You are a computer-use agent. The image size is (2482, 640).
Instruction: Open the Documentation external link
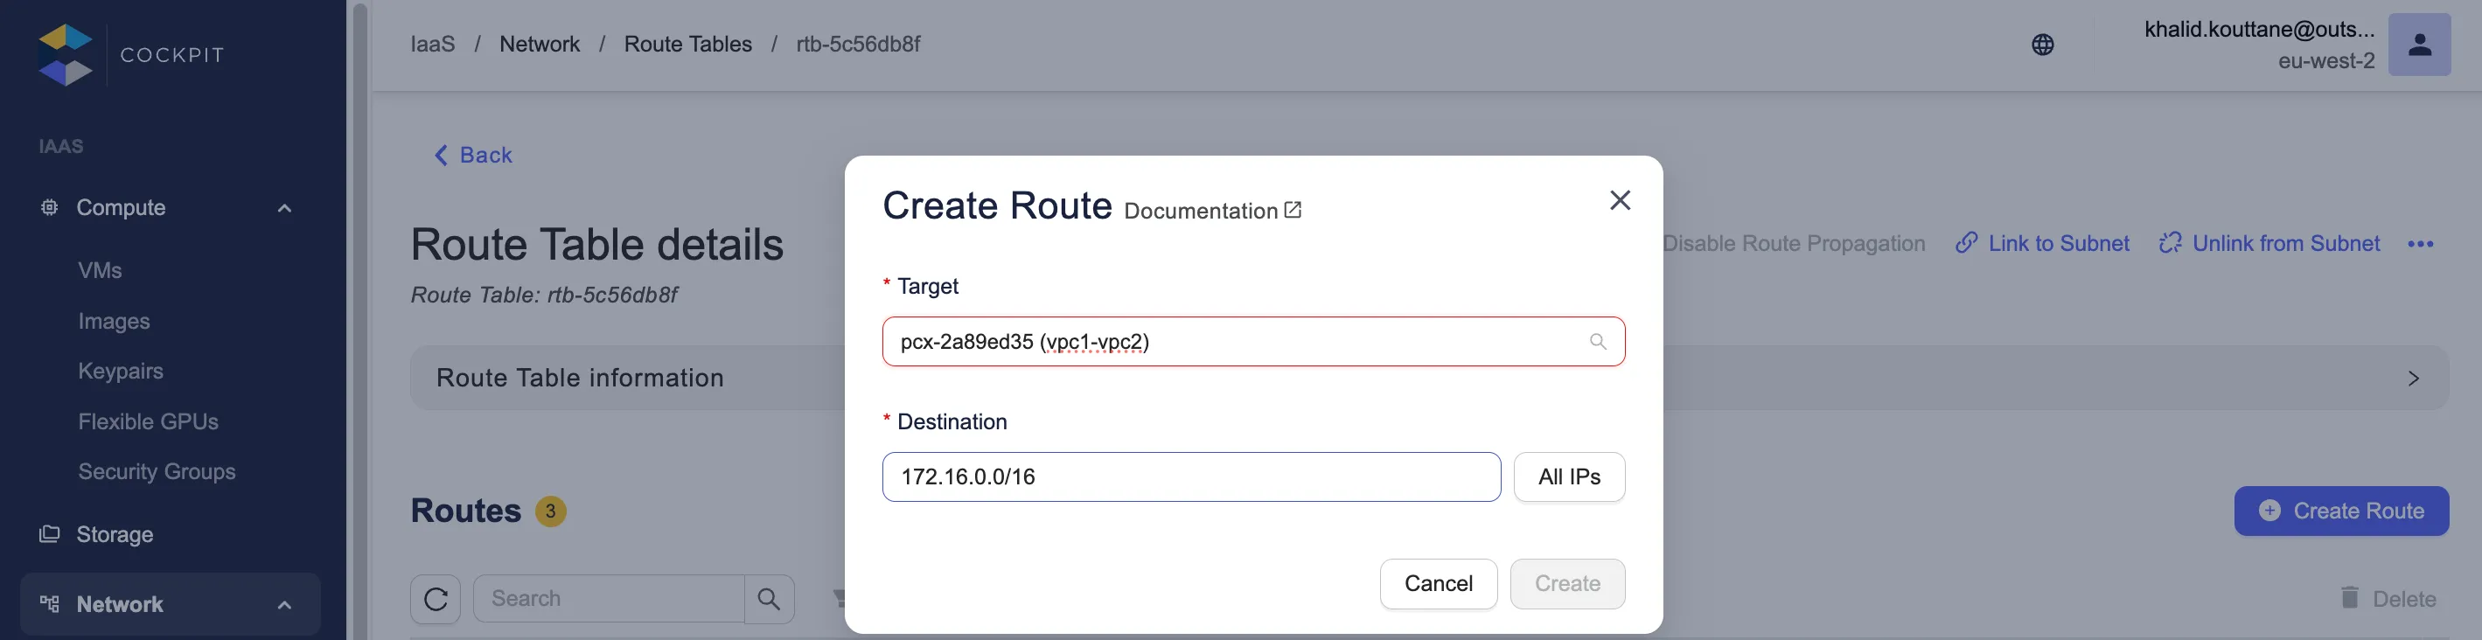click(1212, 211)
